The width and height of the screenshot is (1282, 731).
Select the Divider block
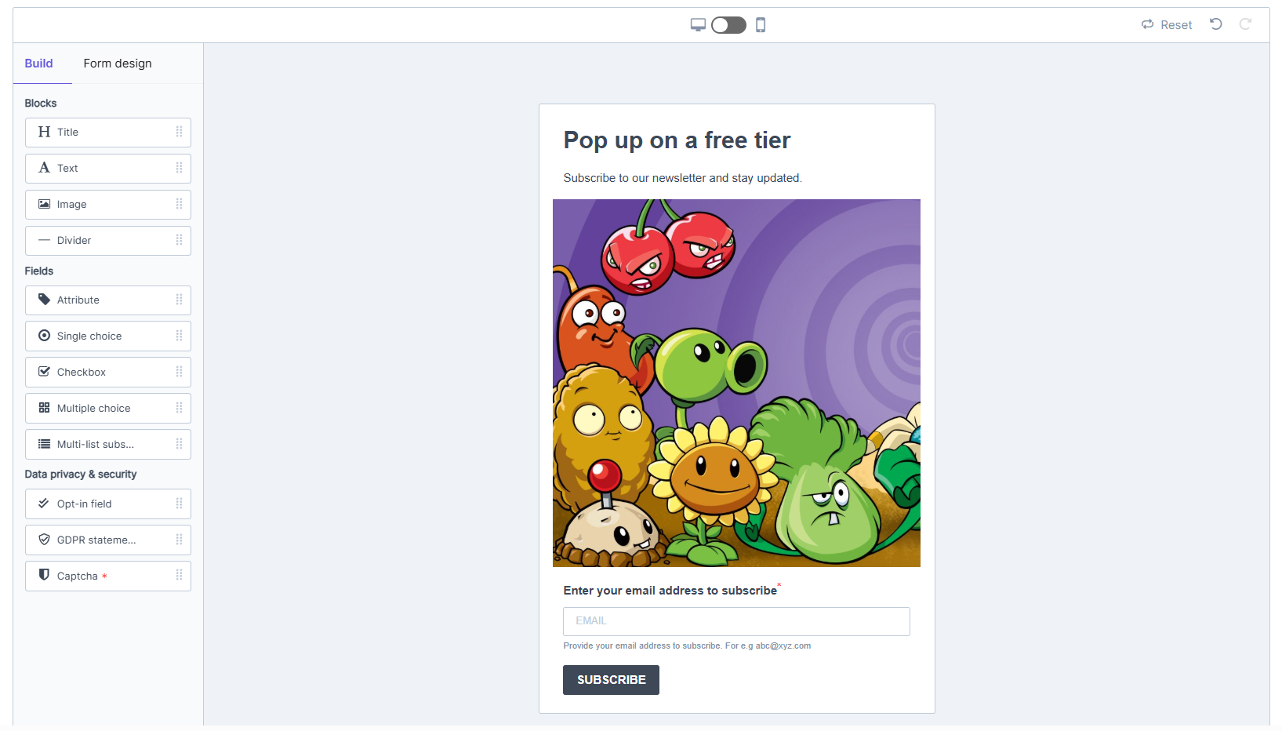108,241
